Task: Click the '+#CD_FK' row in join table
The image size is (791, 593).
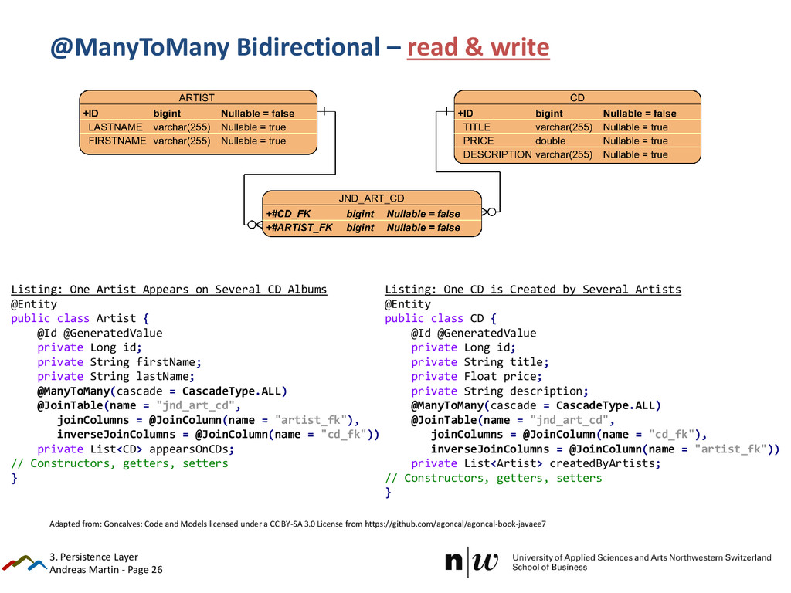Action: pos(372,214)
